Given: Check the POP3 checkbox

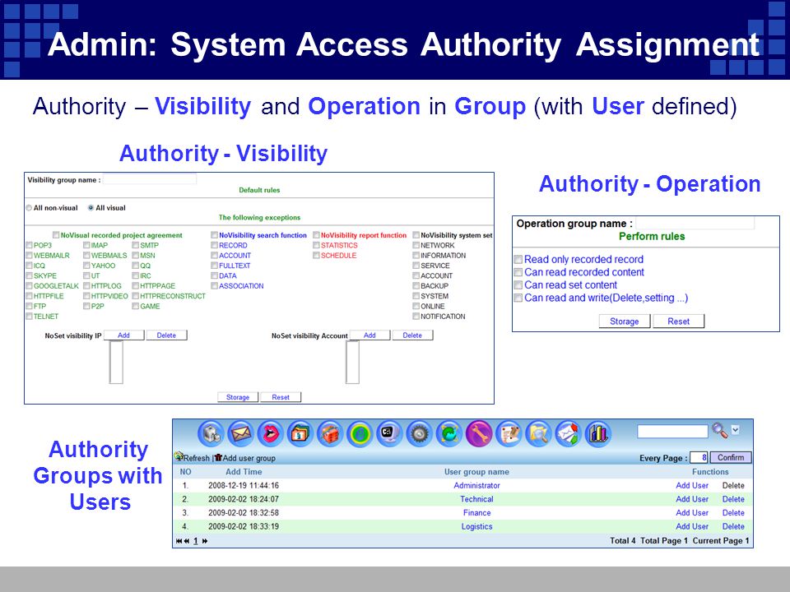Looking at the screenshot, I should pos(30,245).
